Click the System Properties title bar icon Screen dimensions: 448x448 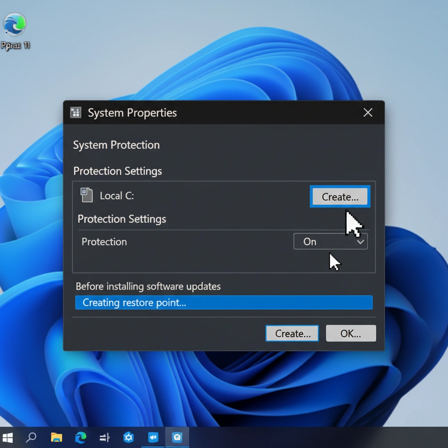click(x=75, y=112)
